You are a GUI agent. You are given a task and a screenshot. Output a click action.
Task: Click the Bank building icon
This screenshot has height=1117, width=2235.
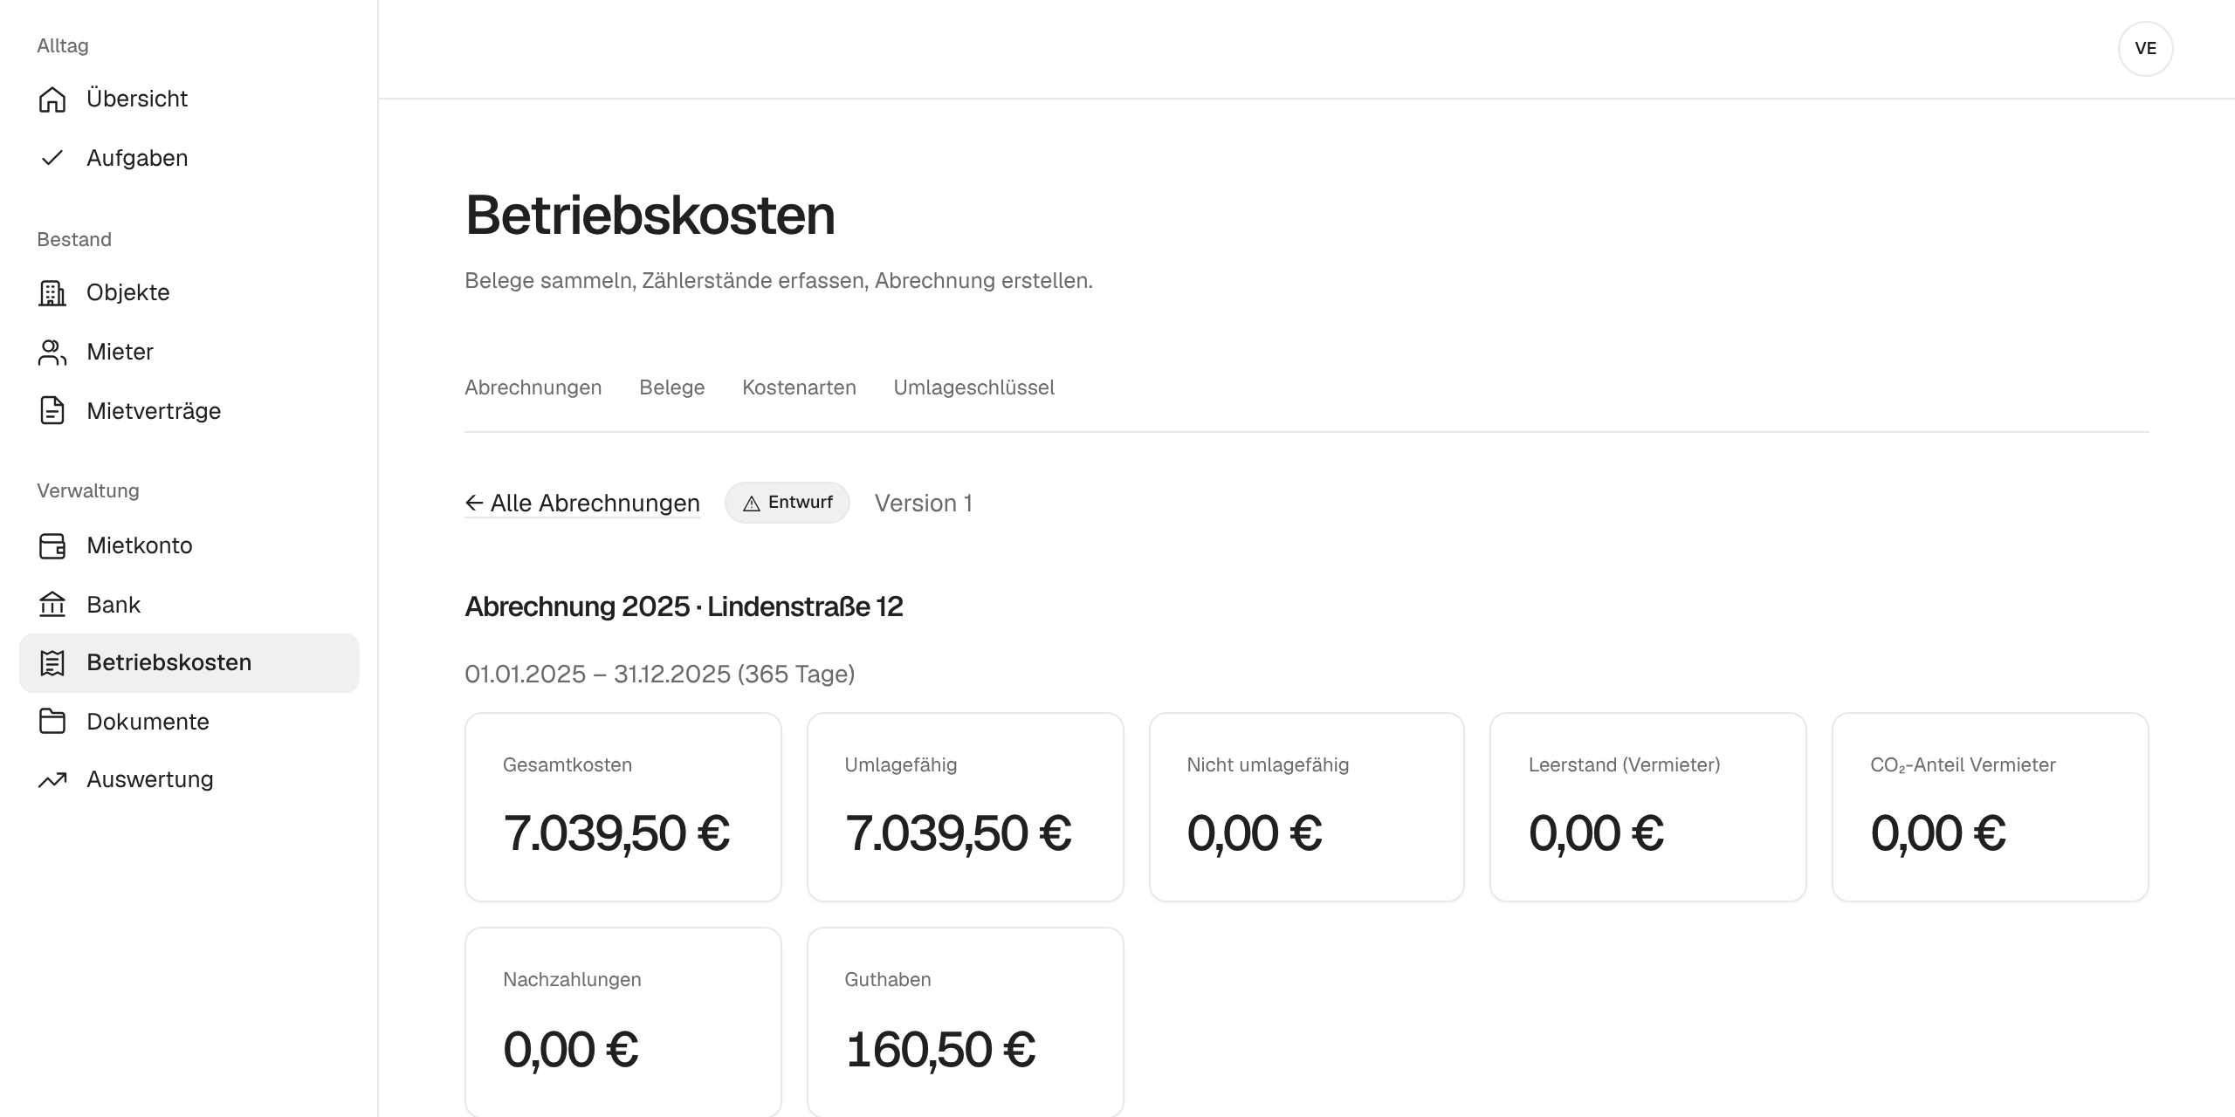[x=52, y=605]
